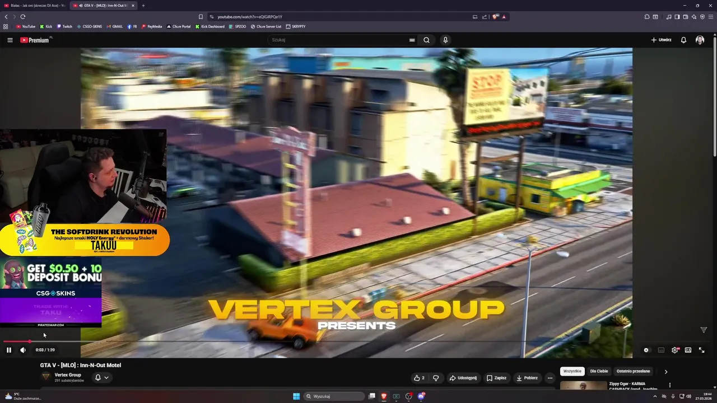717x403 pixels.
Task: Focus the Szukaj search field
Action: coord(339,40)
